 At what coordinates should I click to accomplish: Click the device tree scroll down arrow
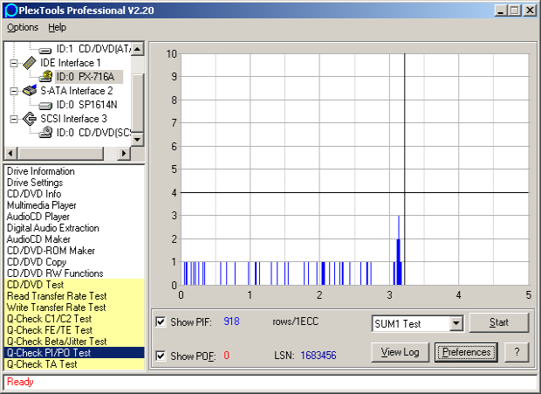tap(137, 140)
